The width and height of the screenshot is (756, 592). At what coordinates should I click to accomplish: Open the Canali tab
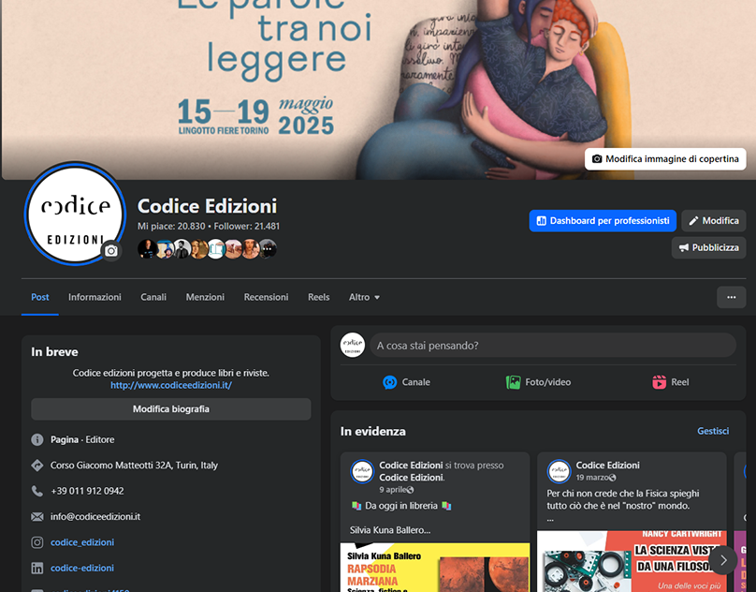[153, 297]
